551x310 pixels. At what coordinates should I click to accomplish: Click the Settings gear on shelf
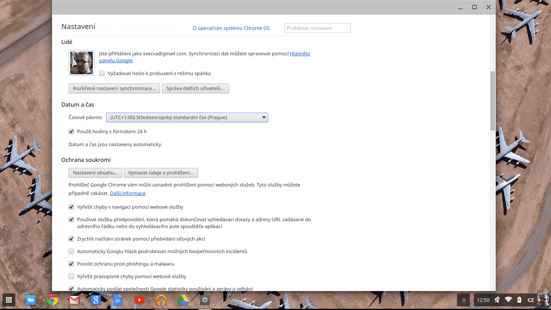tap(205, 300)
